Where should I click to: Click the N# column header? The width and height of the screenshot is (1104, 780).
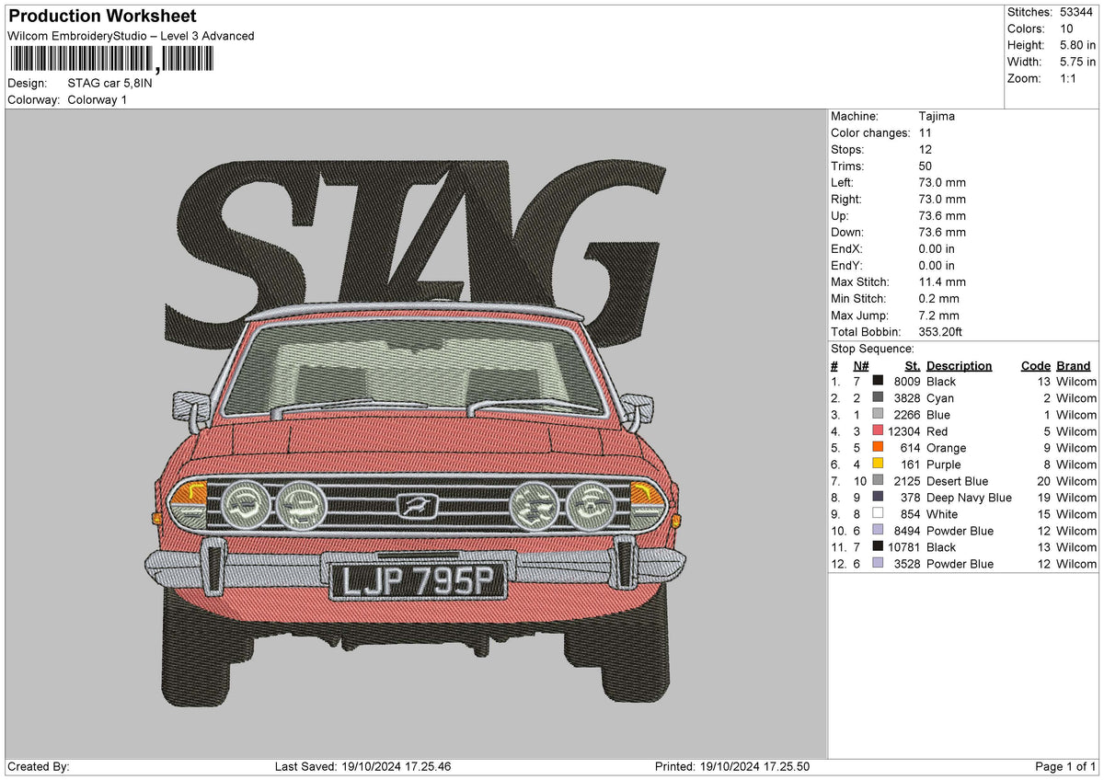(861, 365)
